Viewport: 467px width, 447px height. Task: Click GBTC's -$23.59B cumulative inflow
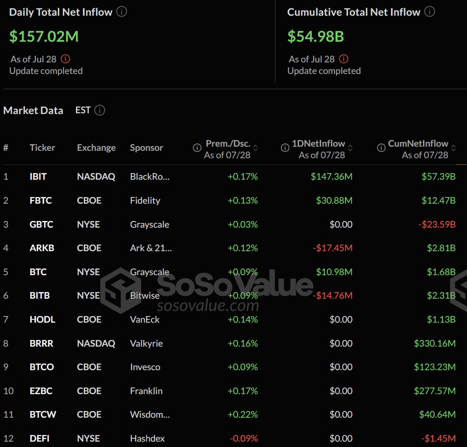[437, 224]
